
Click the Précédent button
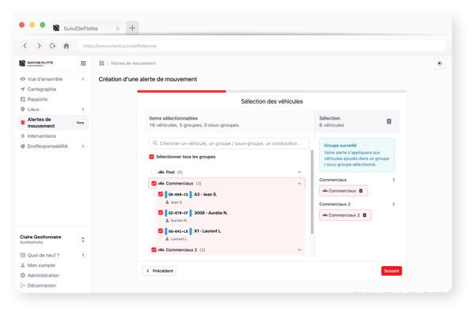click(159, 271)
